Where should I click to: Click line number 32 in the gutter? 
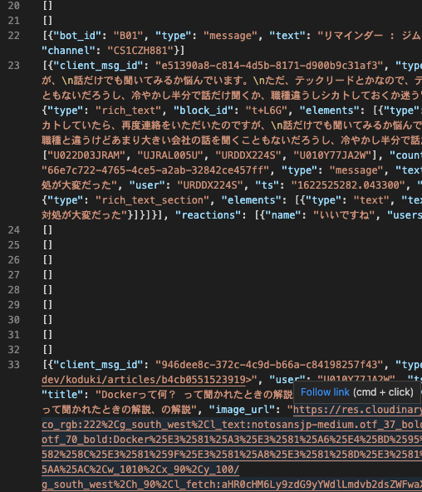(14, 350)
